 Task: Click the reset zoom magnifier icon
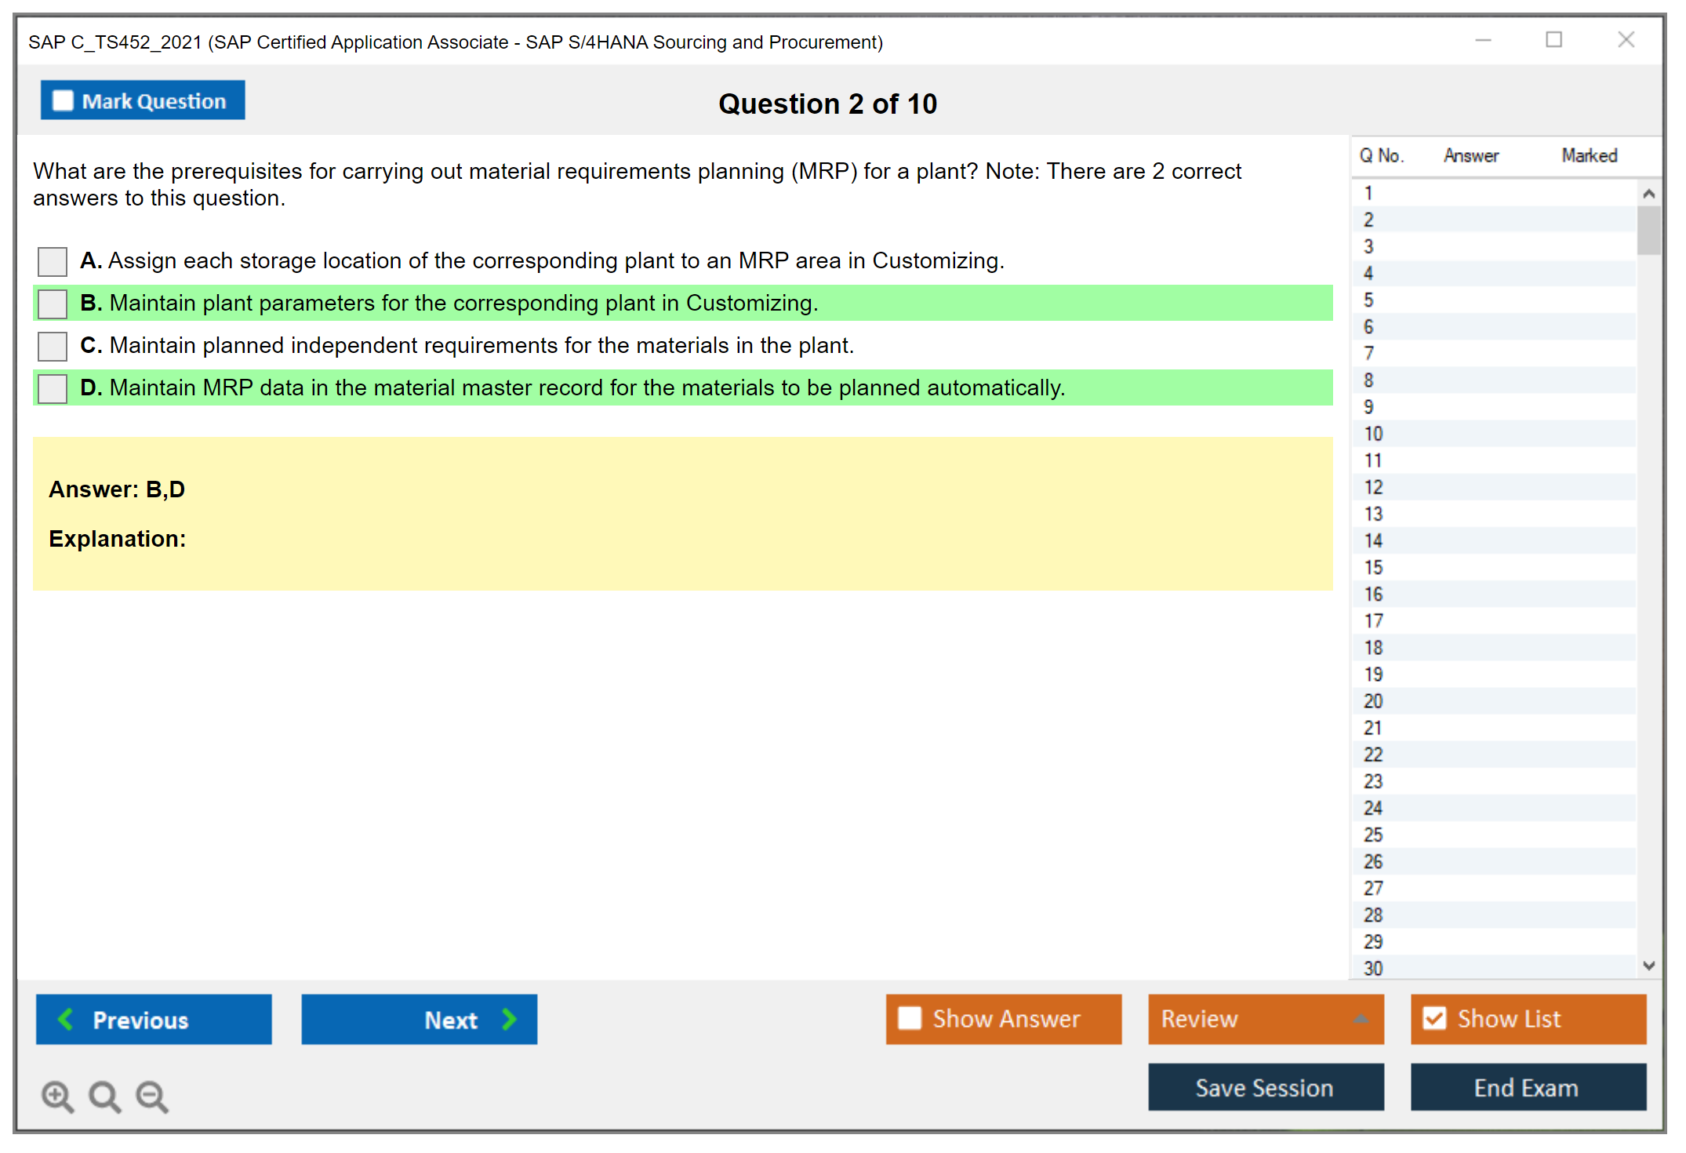pos(104,1096)
